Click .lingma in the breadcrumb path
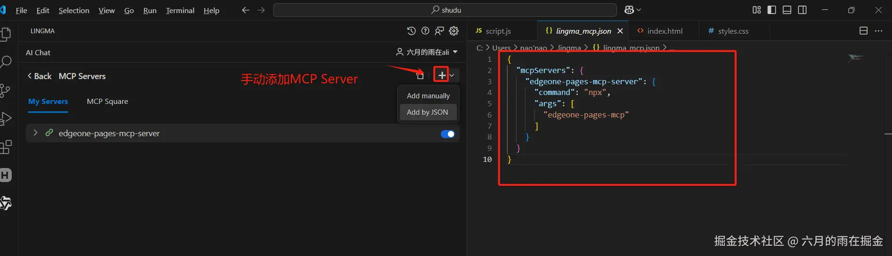Image resolution: width=892 pixels, height=256 pixels. coord(569,48)
